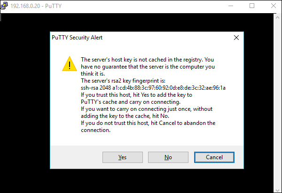The height and width of the screenshot is (193, 282).
Task: Click the terminal's vertical scrollbar
Action: point(277,94)
